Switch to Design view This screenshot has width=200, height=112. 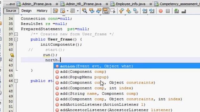26,11
